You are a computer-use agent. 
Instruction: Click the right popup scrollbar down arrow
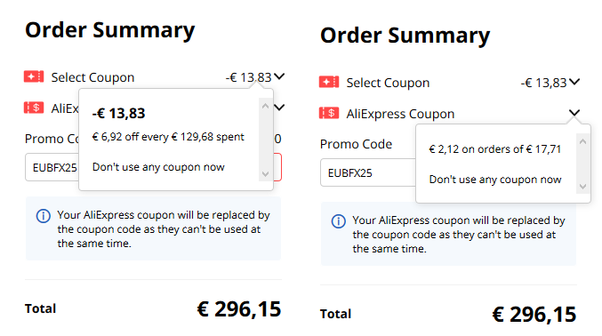(x=582, y=187)
